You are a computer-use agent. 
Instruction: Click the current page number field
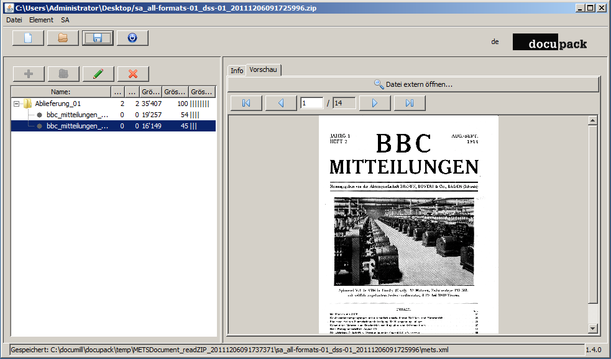(x=312, y=103)
